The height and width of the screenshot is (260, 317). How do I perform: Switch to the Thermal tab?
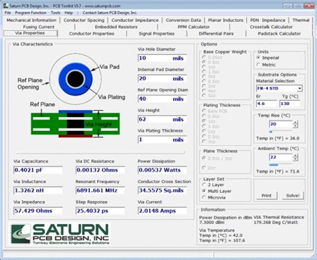(301, 20)
